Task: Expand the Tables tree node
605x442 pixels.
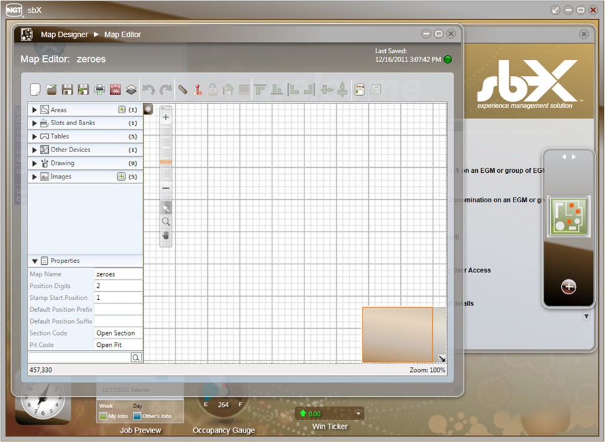Action: [x=34, y=136]
